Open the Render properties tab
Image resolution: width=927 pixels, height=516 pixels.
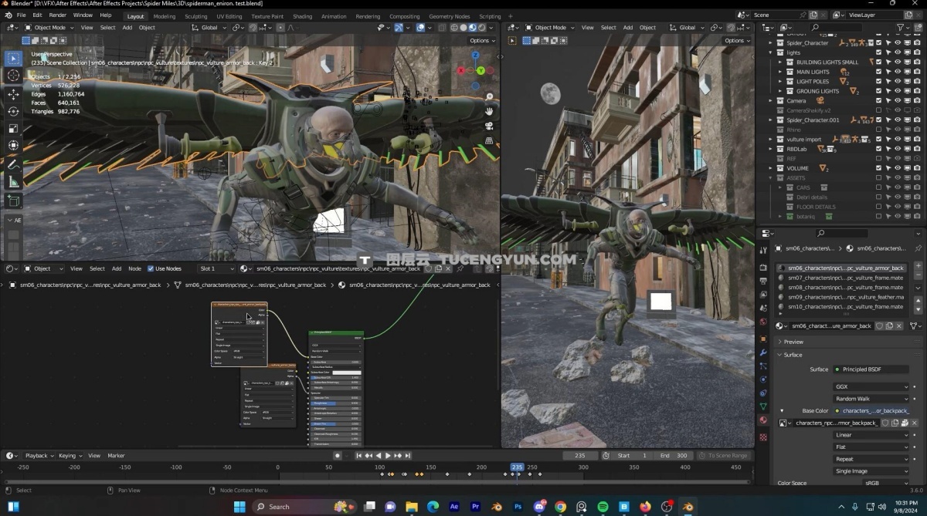click(763, 268)
